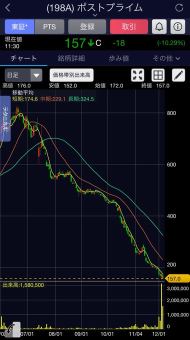
Task: Tap the 157.0 current price marker
Action: 177,278
